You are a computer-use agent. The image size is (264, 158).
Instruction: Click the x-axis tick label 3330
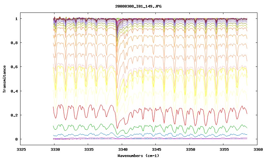[55, 149]
